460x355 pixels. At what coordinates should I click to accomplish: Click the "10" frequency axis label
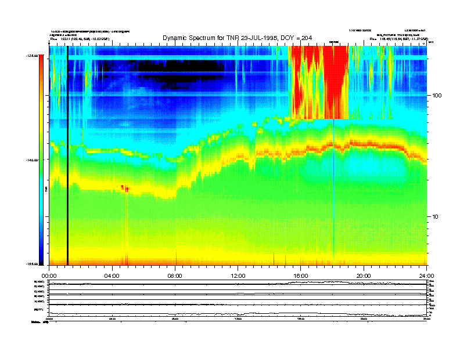click(436, 217)
